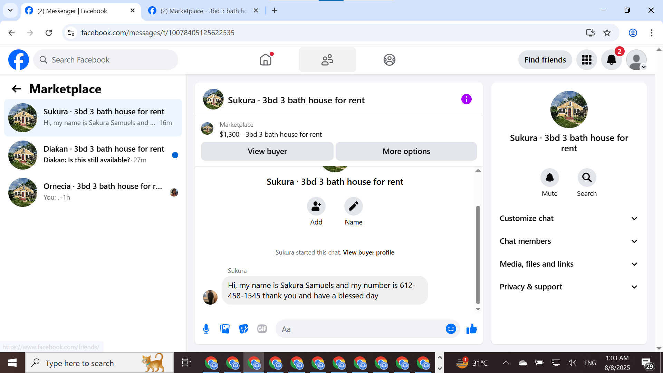Expand the Chat members section
Viewport: 663px width, 373px height.
pyautogui.click(x=569, y=241)
